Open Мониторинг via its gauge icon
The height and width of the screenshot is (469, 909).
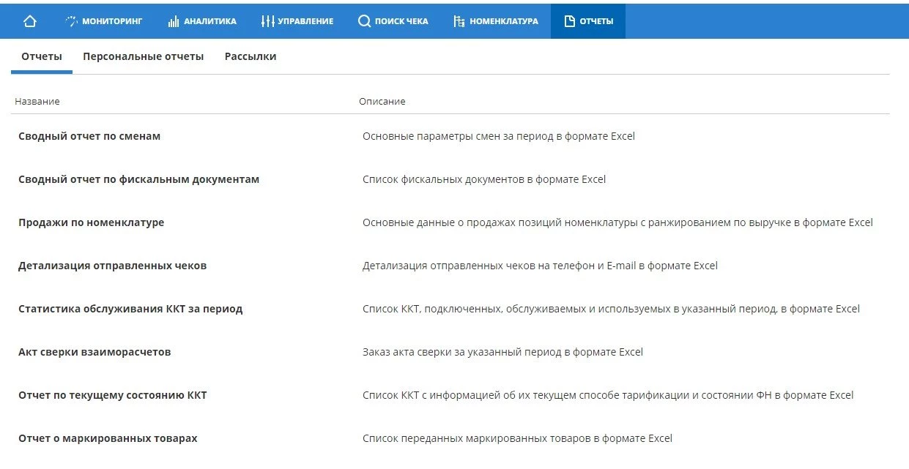pyautogui.click(x=71, y=21)
